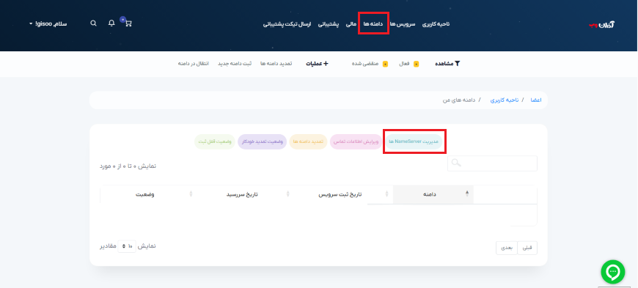
Task: Sort table by «دامنه» column
Action: tap(433, 194)
